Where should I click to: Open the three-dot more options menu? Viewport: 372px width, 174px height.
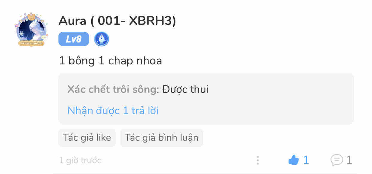pos(258,160)
